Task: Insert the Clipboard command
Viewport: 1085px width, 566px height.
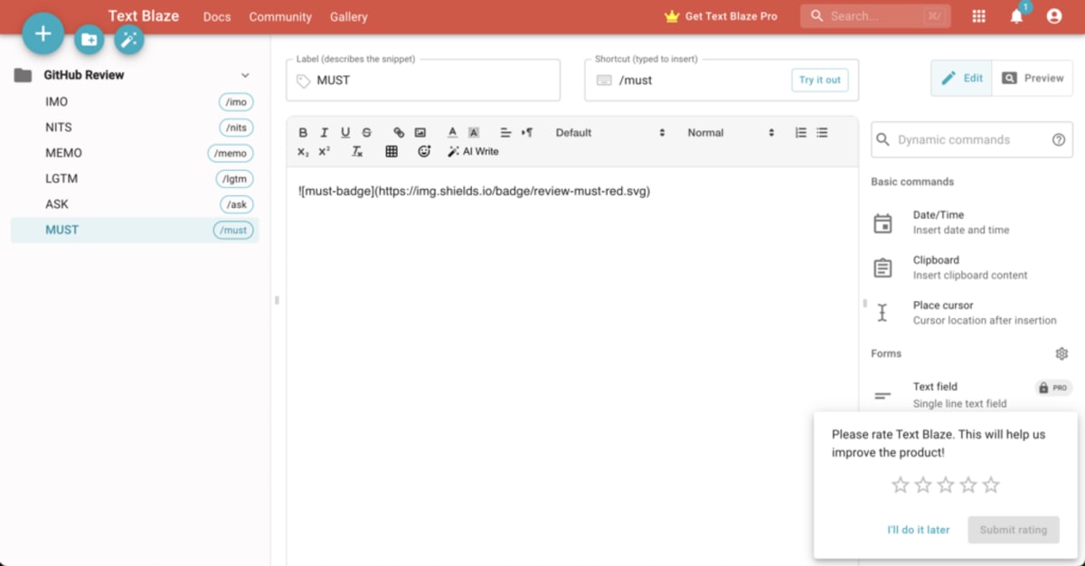Action: click(972, 268)
